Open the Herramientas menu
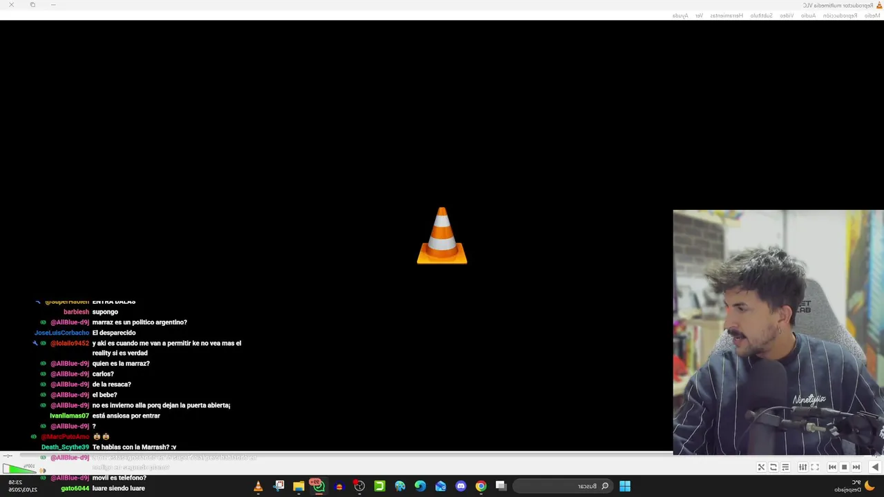The width and height of the screenshot is (884, 497). point(727,15)
